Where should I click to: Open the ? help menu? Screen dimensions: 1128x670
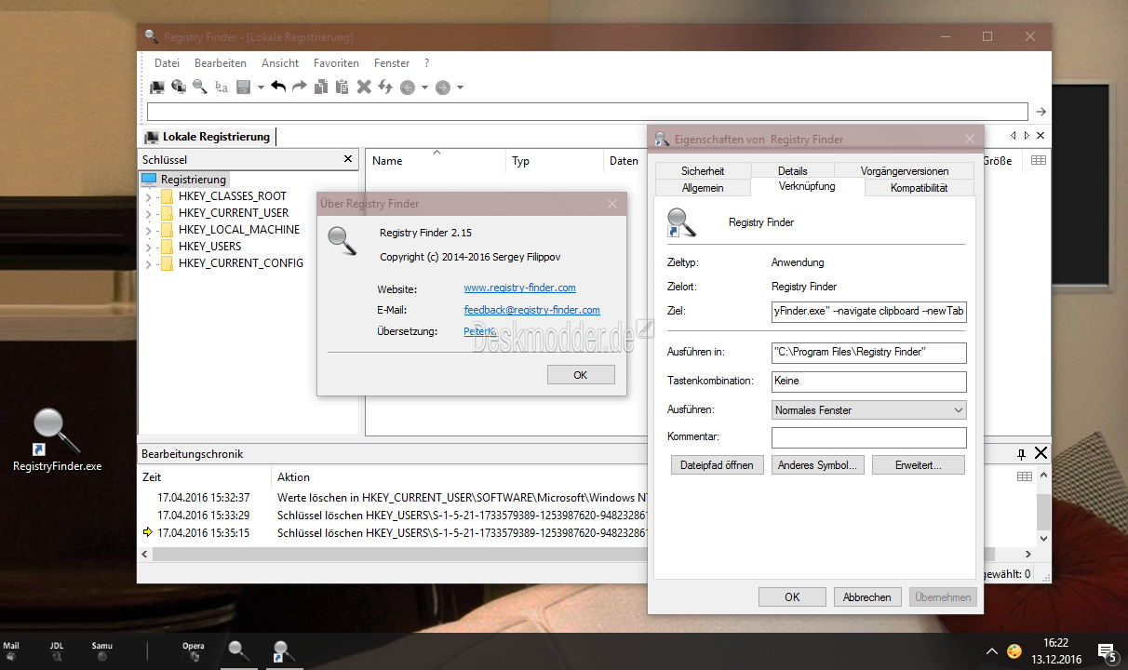pyautogui.click(x=426, y=63)
